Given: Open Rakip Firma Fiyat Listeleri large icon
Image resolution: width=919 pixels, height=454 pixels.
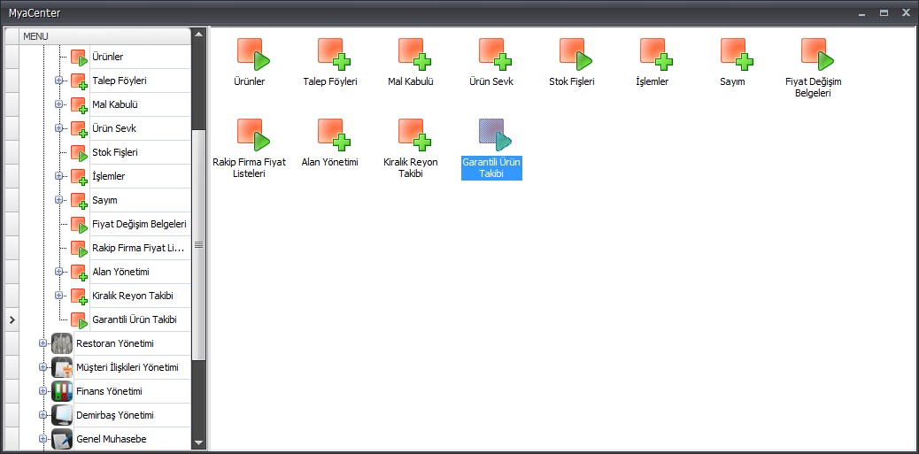Looking at the screenshot, I should pos(253,135).
